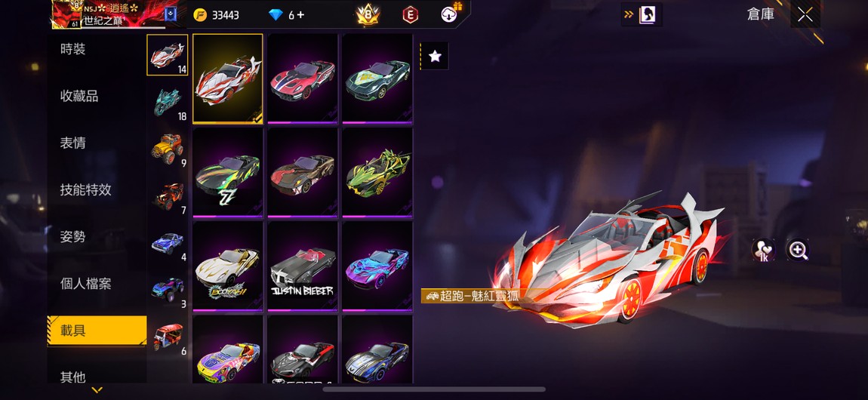Switch to the 技能特效 tab
Viewport: 868px width, 400px height.
86,189
